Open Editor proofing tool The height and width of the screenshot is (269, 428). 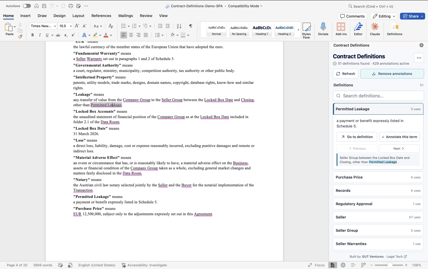(x=358, y=29)
